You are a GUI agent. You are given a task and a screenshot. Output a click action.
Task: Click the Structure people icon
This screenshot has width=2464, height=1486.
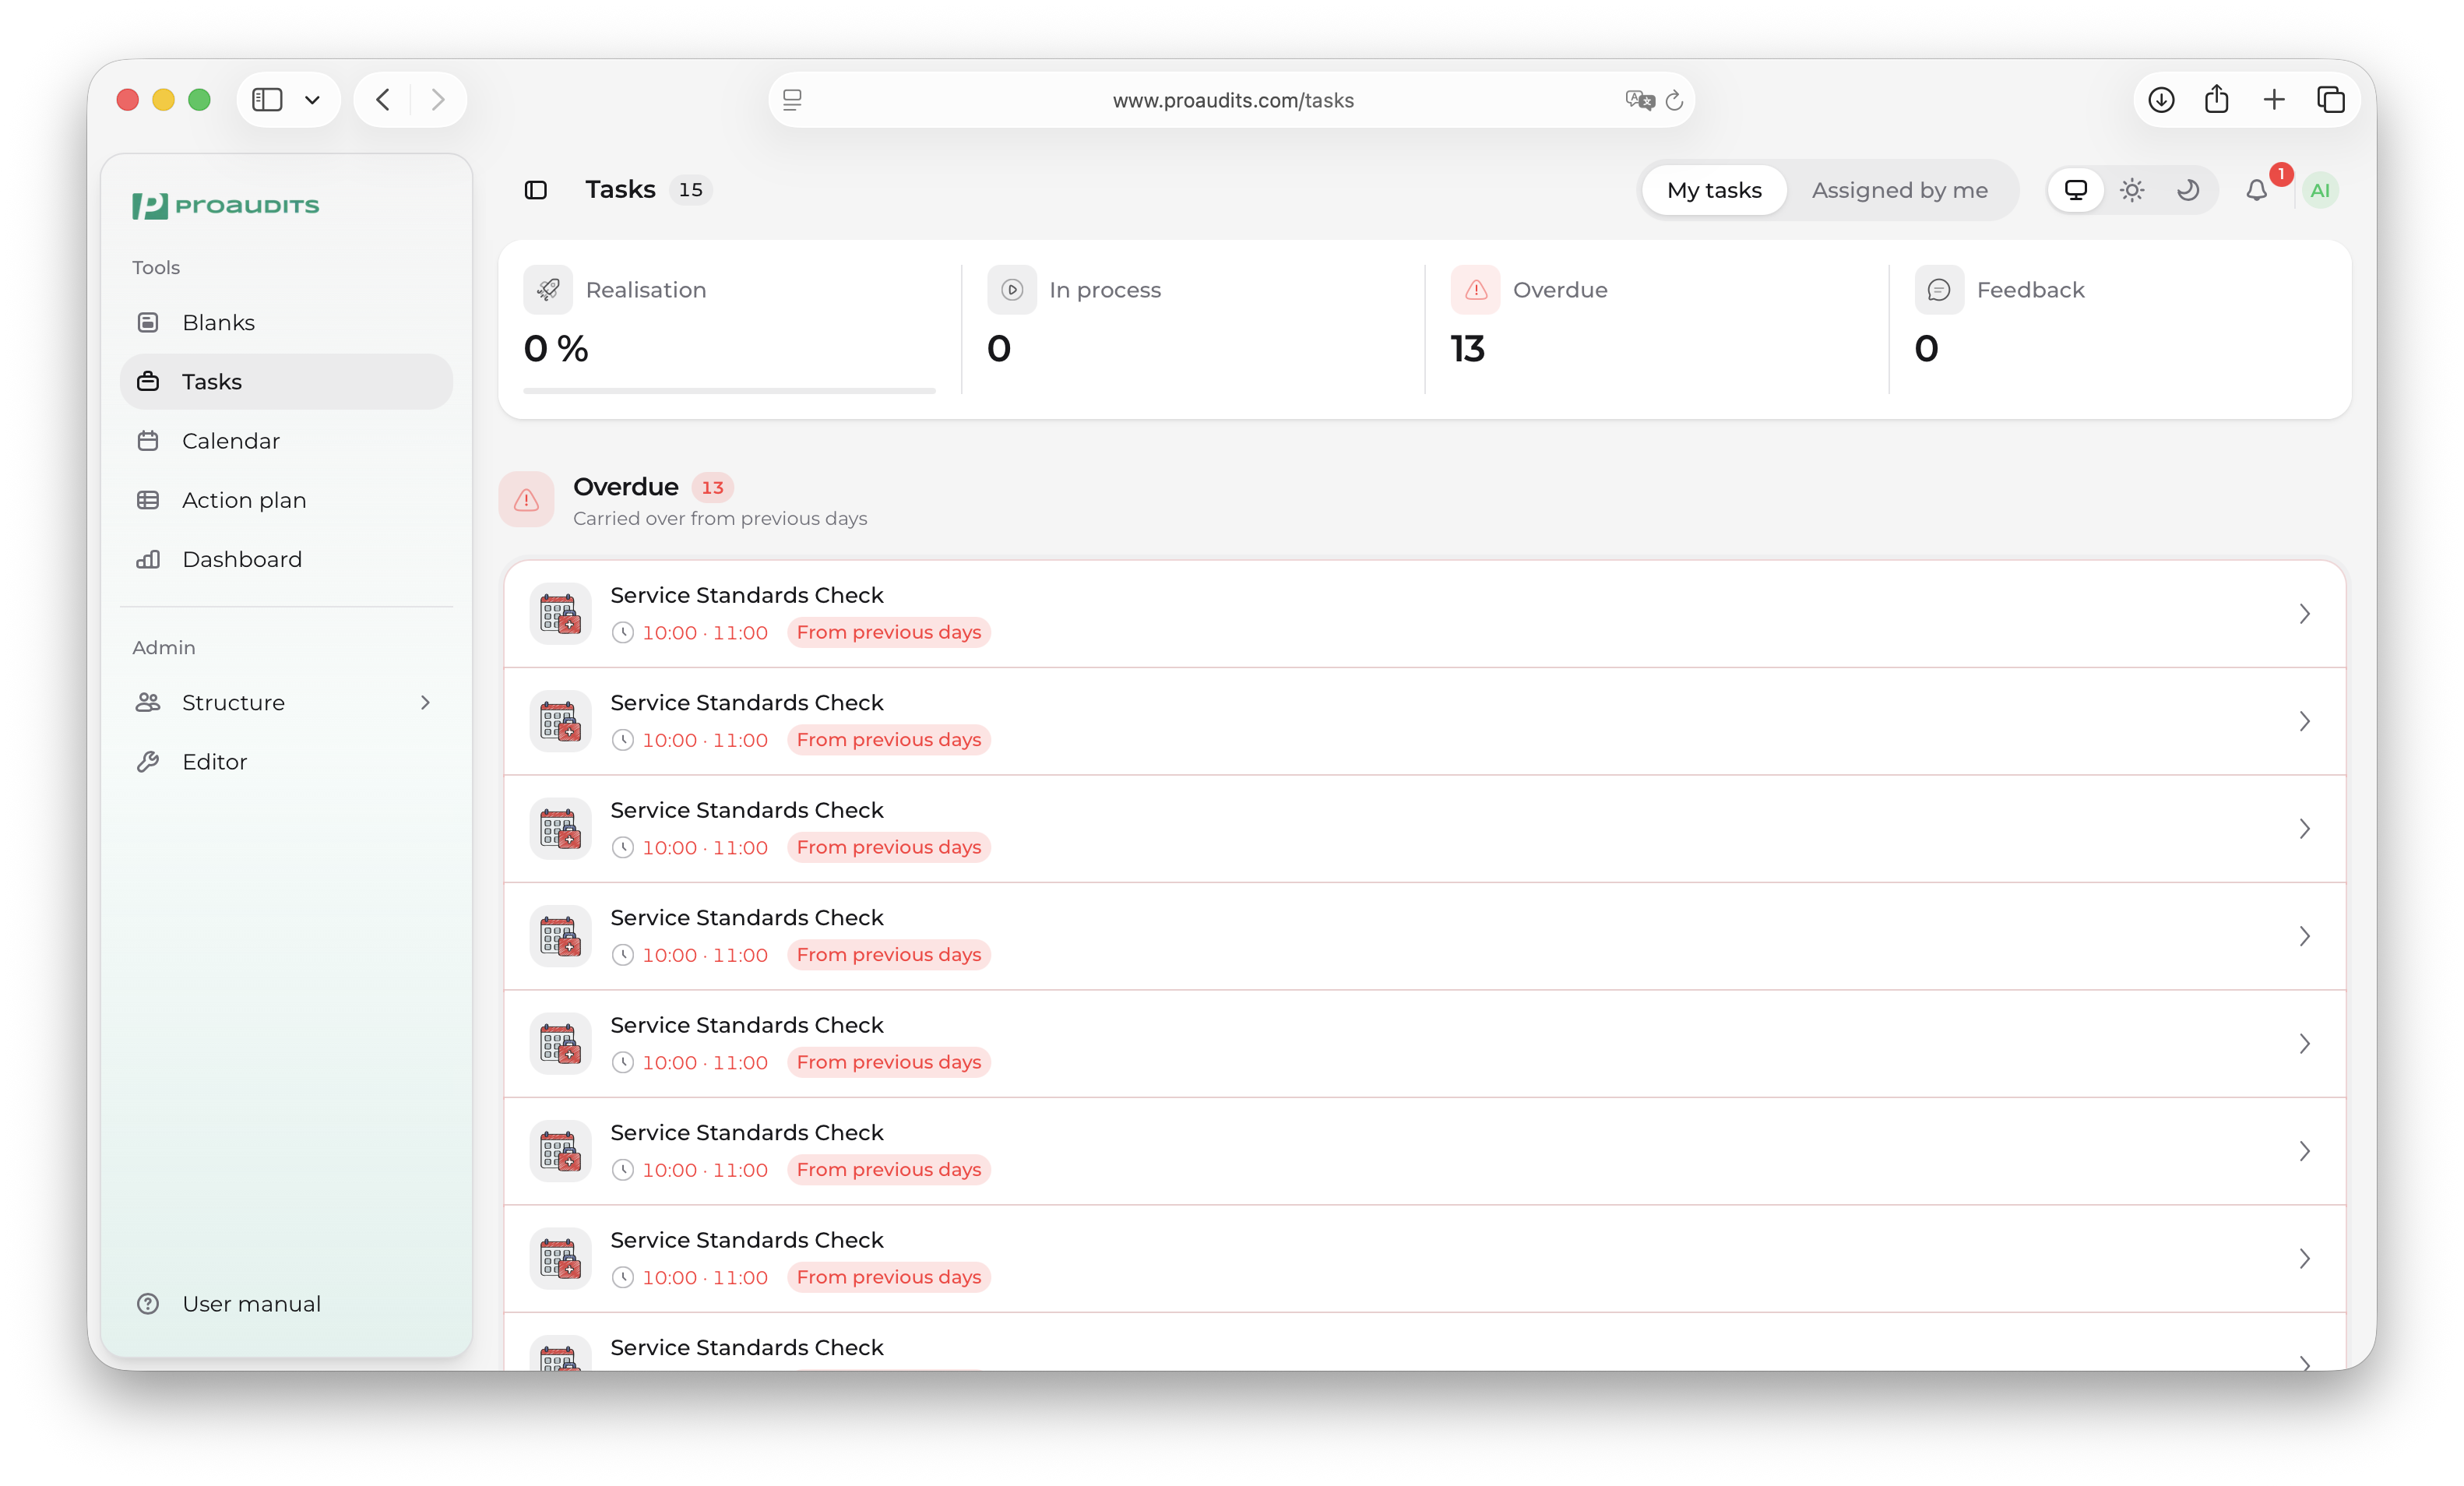tap(148, 703)
